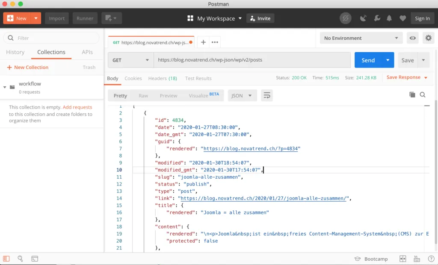Image resolution: width=438 pixels, height=265 pixels.
Task: Click the environment quick look eye icon
Action: pos(413,38)
